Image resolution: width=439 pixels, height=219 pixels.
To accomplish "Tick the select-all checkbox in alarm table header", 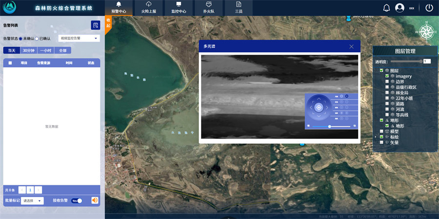I will pos(10,63).
